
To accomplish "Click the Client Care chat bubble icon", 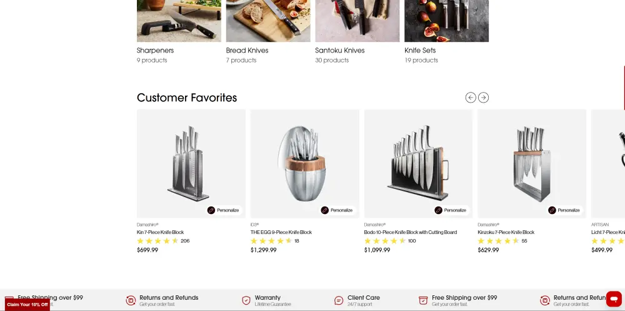I will 339,300.
